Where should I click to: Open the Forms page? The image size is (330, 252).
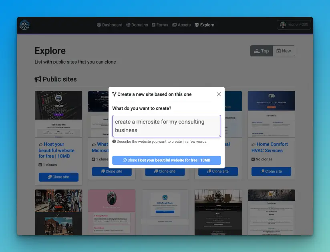point(160,25)
